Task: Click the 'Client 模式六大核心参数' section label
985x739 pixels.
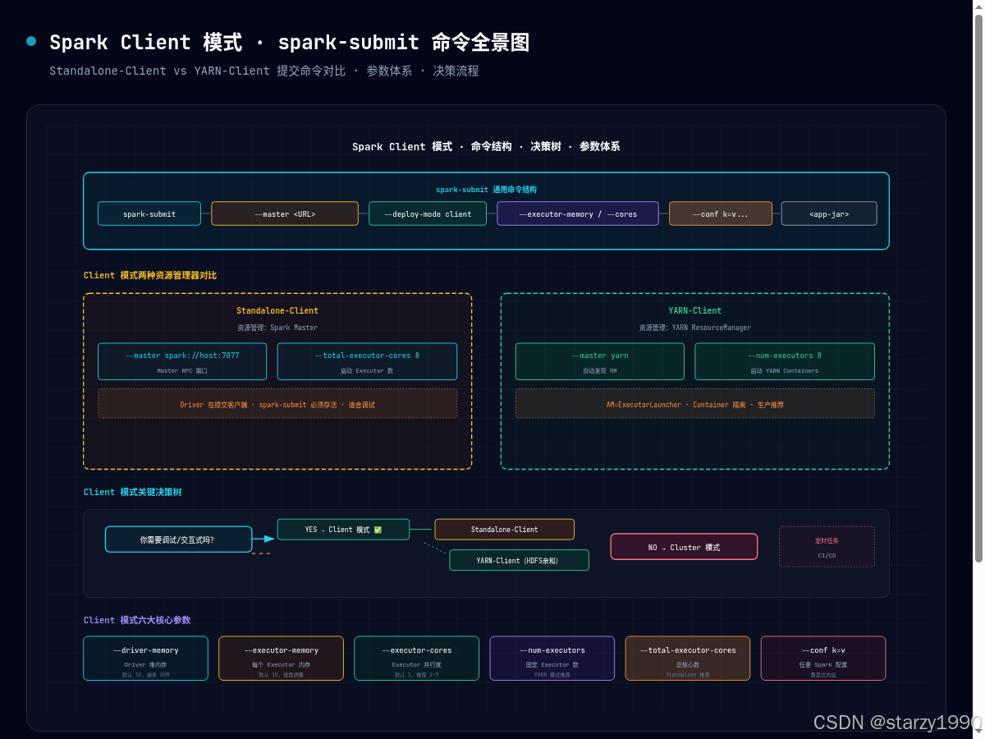Action: coord(137,620)
